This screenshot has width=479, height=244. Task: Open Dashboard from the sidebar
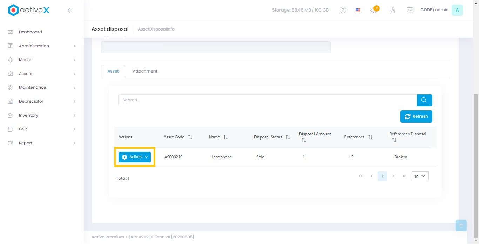tap(30, 32)
